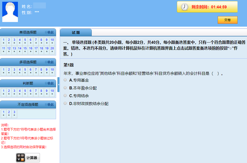This screenshot has width=247, height=163.
Task: Select option A 专用基金
Action: pyautogui.click(x=65, y=80)
